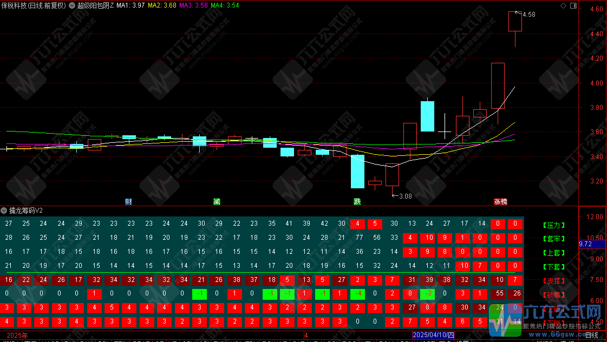
Task: Select the 【压力】 row label
Action: click(553, 225)
